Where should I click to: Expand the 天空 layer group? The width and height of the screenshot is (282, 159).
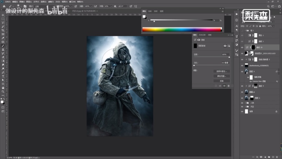pyautogui.click(x=245, y=107)
